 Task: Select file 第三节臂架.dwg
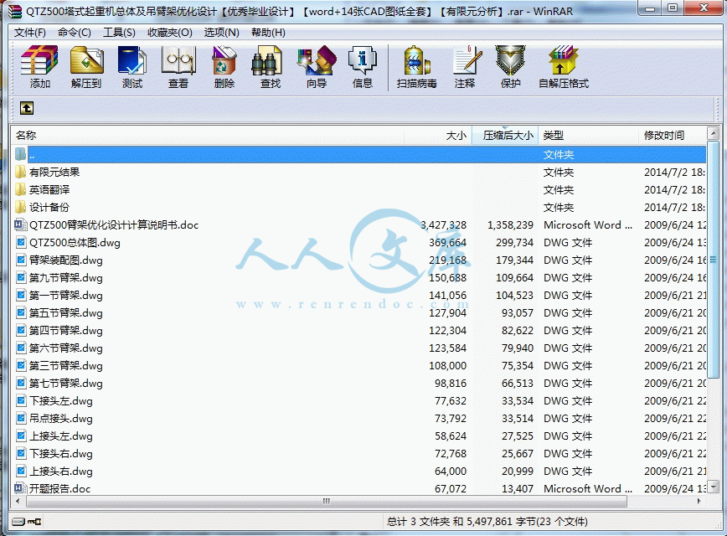coord(66,366)
